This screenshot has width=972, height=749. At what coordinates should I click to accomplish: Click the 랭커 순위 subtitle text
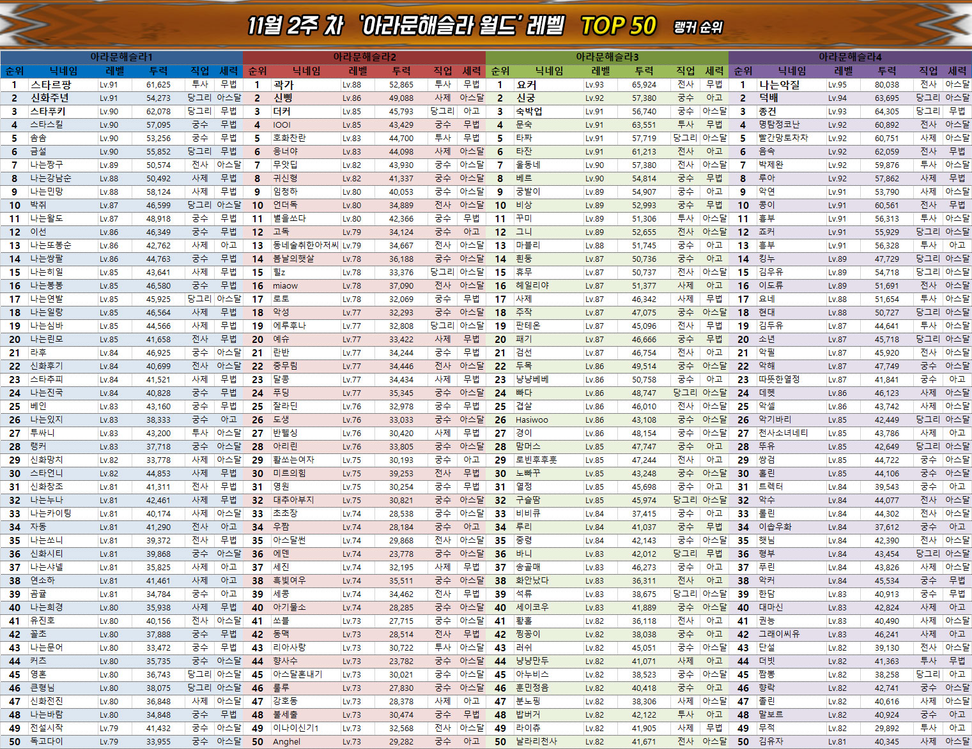[698, 27]
